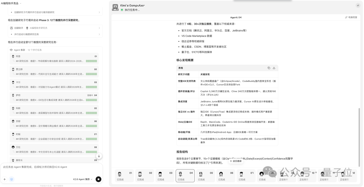Select agent 06 tab in the bottom strip
This screenshot has height=187, width=364.
[x=225, y=175]
